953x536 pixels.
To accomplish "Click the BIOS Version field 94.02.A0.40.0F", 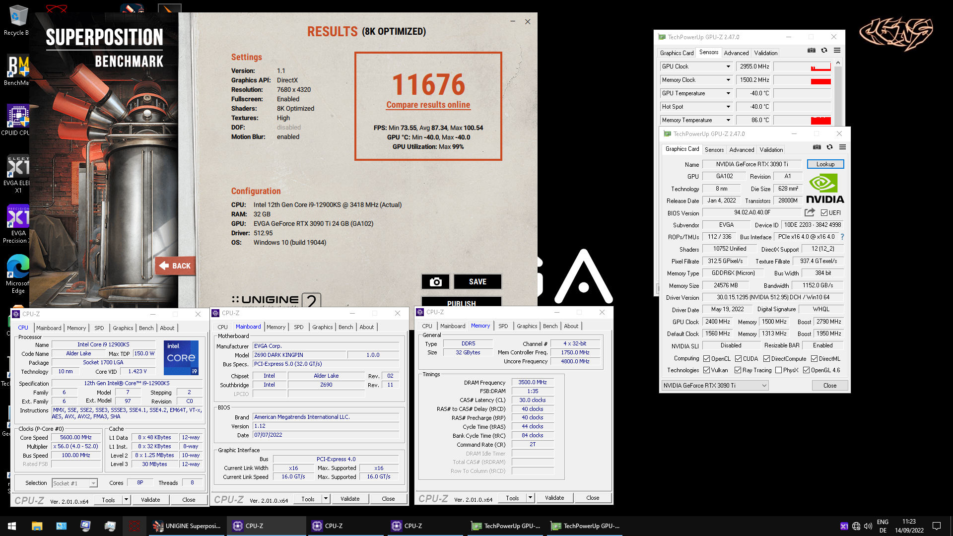I will (x=752, y=212).
